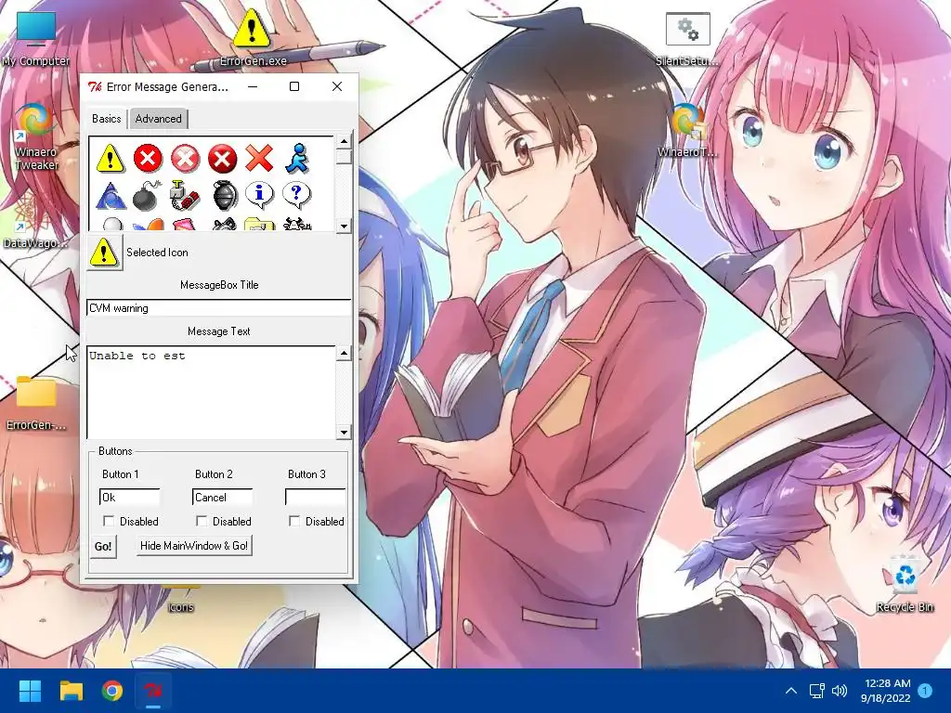Click the Go! button
Screen dimensions: 951x713
(x=103, y=546)
